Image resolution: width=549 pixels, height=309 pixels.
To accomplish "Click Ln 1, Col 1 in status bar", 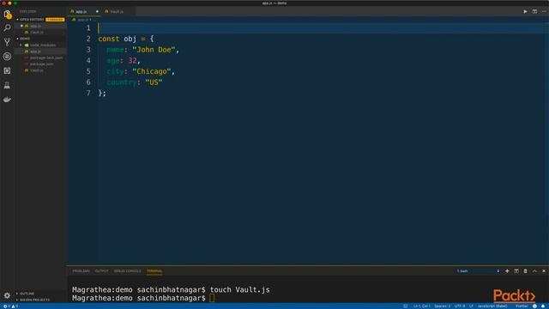I will pos(421,306).
